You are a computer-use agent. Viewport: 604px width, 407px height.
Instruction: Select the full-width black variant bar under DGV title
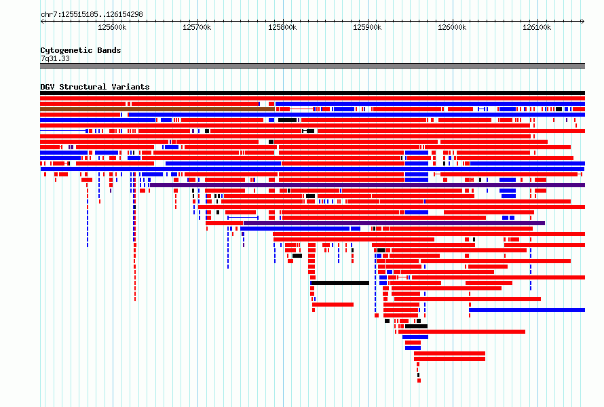pyautogui.click(x=312, y=93)
